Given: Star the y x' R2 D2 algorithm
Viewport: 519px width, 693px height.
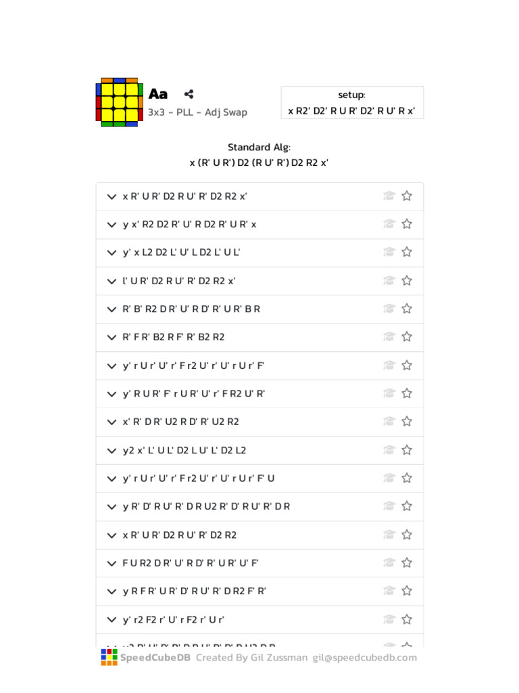Looking at the screenshot, I should [407, 224].
